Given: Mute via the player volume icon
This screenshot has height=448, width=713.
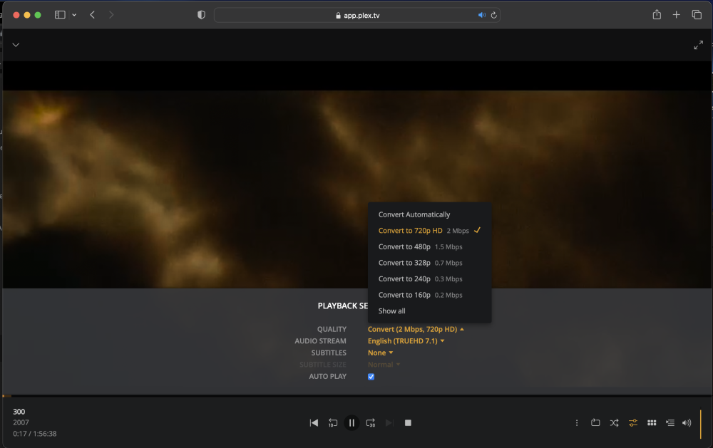Looking at the screenshot, I should [x=687, y=422].
